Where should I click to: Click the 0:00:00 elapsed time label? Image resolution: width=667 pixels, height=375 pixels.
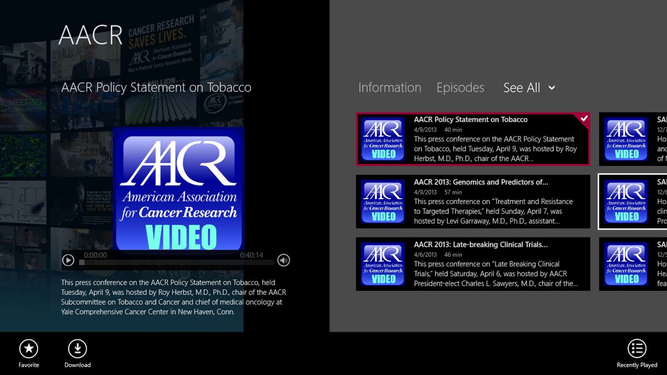(95, 255)
